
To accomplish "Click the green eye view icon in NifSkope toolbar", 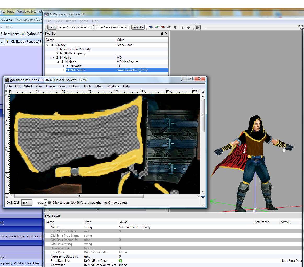I will point(157,27).
